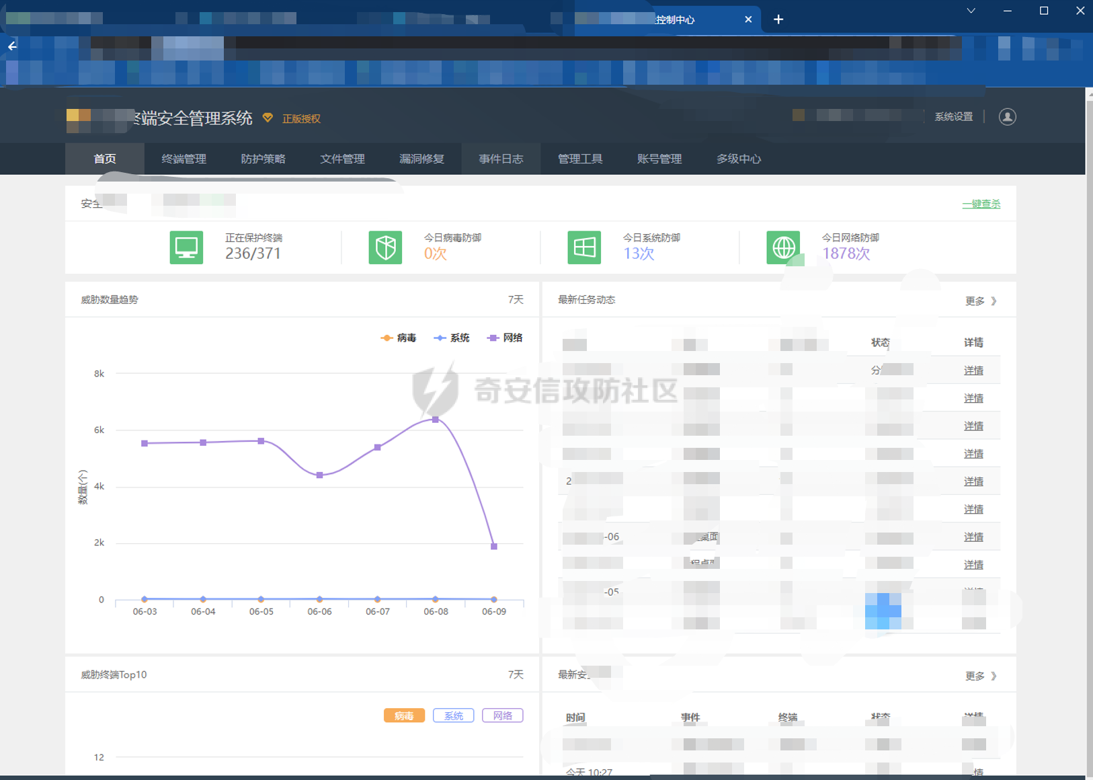This screenshot has width=1093, height=780.
Task: Click the 一键查杀 link
Action: (x=981, y=204)
